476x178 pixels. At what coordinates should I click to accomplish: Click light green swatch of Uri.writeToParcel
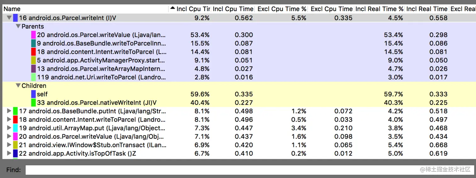tap(33, 77)
